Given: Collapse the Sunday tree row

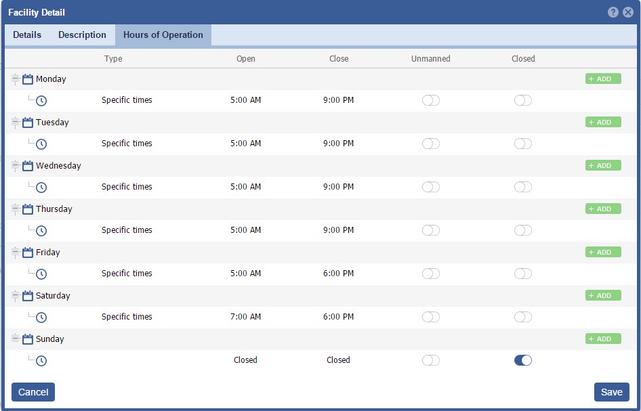Looking at the screenshot, I should (16, 339).
